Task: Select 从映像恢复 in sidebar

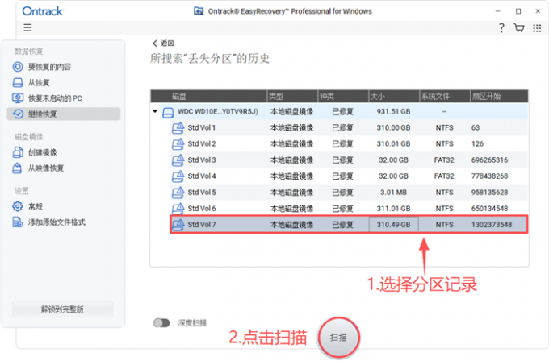Action: (x=46, y=168)
